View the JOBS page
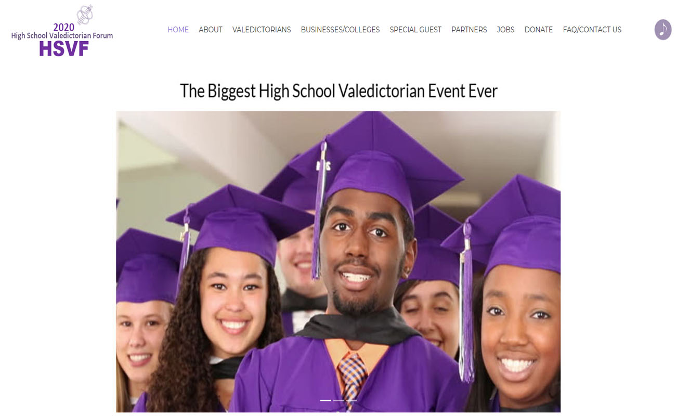 (x=505, y=30)
